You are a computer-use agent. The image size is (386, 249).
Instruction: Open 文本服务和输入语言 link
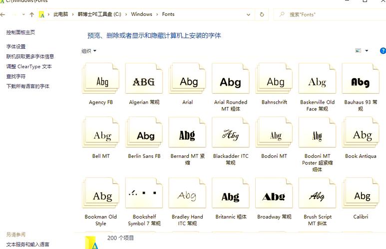[28, 245]
